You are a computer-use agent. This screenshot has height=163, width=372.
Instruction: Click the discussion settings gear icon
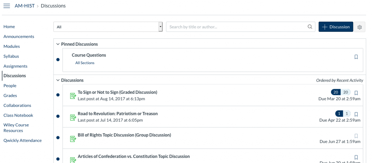(x=359, y=27)
